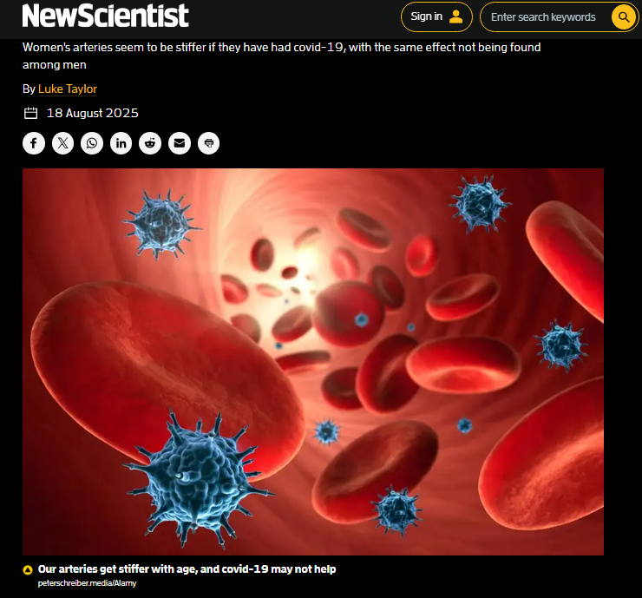Screen dimensions: 642x598
Task: Share article via WhatsApp
Action: click(x=92, y=143)
